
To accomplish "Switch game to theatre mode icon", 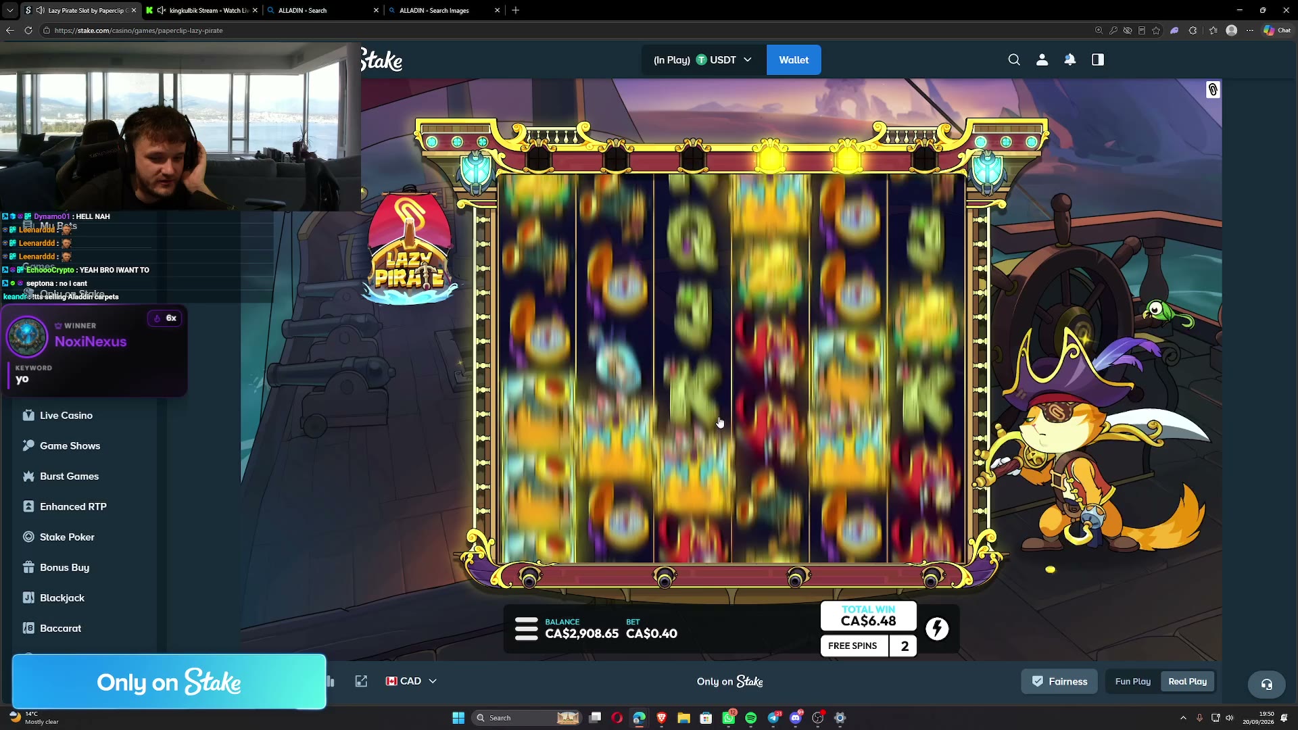I will coord(361,681).
